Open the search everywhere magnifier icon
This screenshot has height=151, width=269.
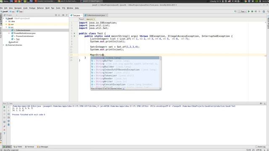(268, 11)
